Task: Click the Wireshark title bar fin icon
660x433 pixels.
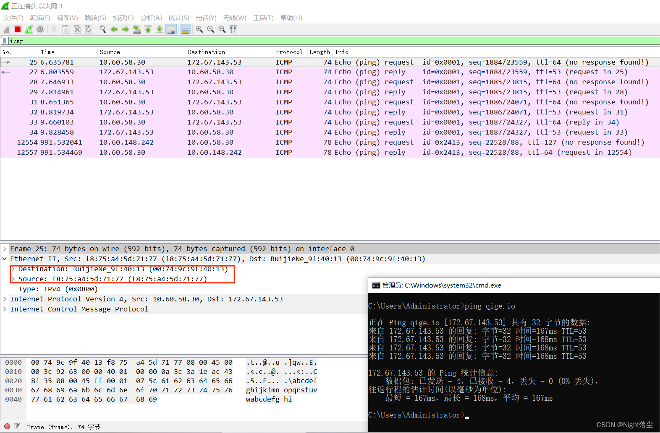Action: (x=5, y=6)
